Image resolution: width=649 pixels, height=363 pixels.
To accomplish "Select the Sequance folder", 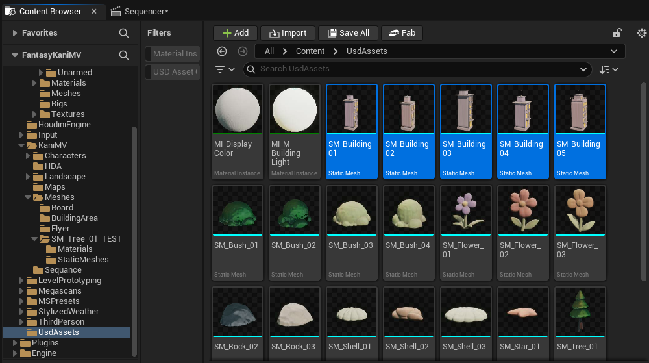I will (x=57, y=270).
